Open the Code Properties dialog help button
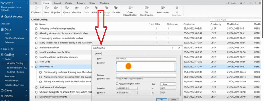 (x=172, y=48)
